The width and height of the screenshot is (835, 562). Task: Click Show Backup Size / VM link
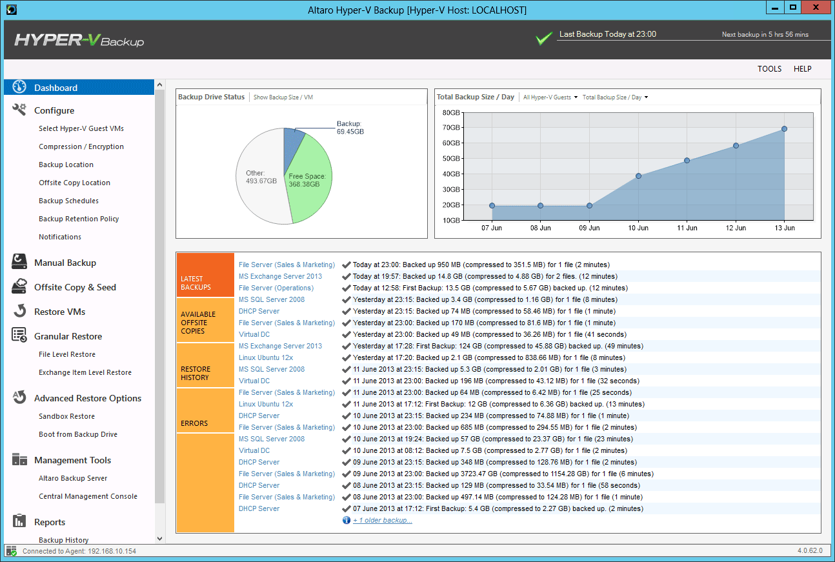283,97
